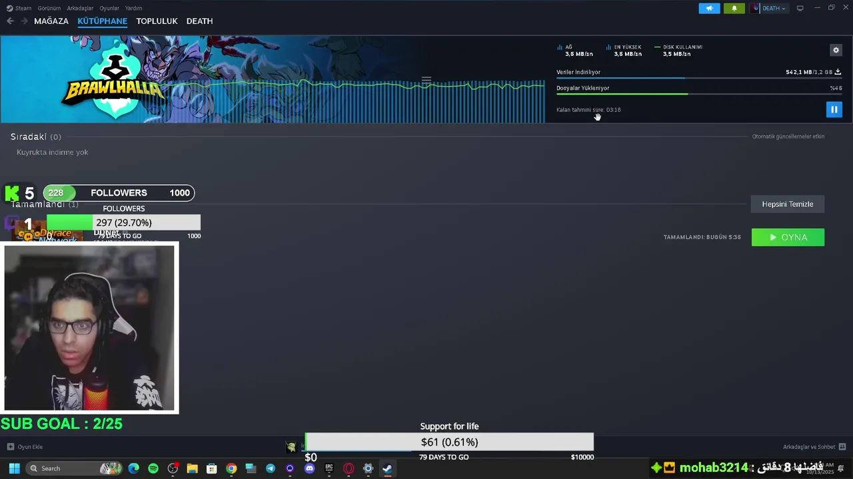853x479 pixels.
Task: Click the DİSK KULLANIMI stat
Action: pos(678,51)
